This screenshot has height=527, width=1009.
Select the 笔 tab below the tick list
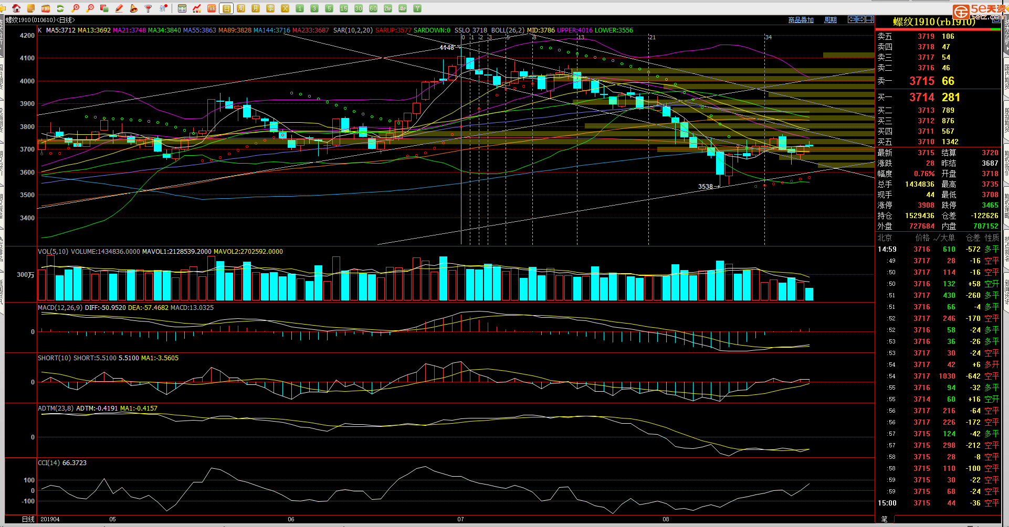pos(885,519)
